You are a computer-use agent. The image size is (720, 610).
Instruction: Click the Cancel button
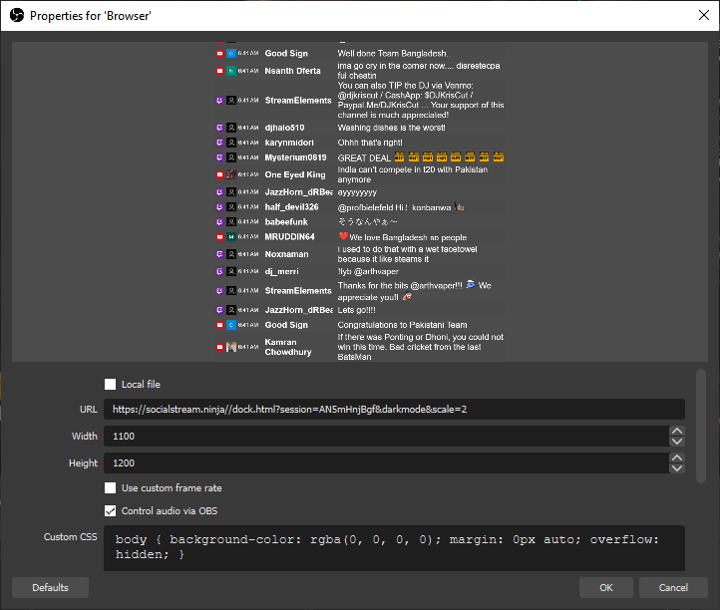(x=673, y=588)
